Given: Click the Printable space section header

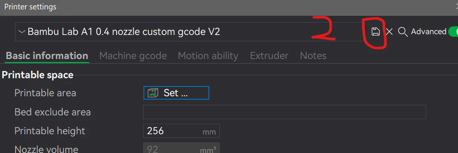Looking at the screenshot, I should (x=38, y=75).
